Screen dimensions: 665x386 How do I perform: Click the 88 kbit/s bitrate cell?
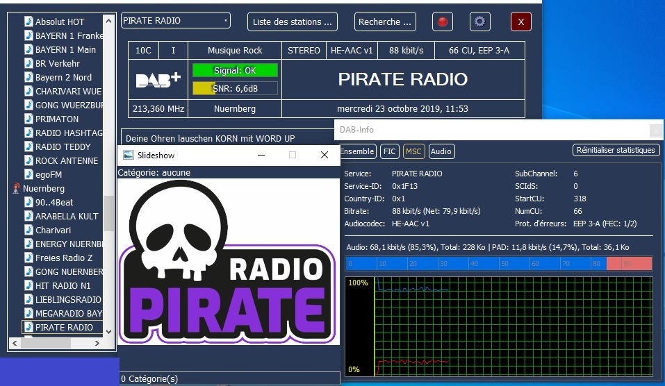(x=407, y=51)
